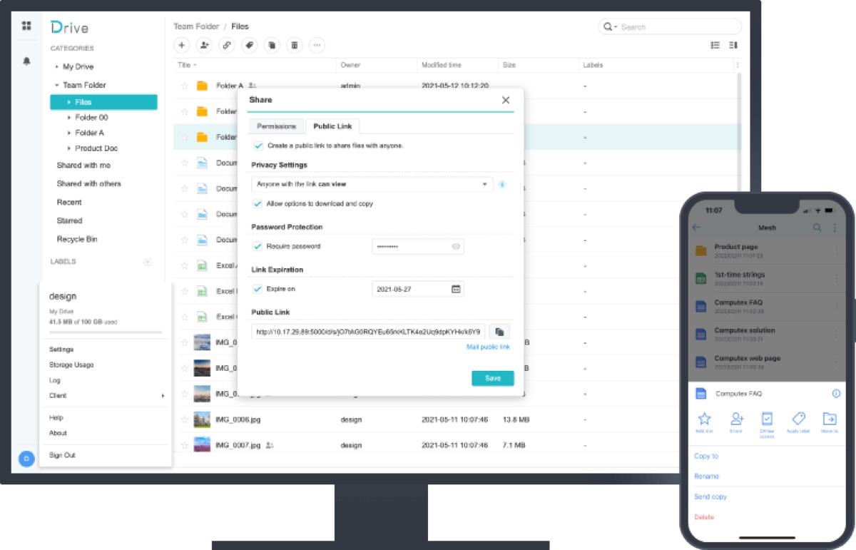Click the copy toolbar icon

click(272, 45)
